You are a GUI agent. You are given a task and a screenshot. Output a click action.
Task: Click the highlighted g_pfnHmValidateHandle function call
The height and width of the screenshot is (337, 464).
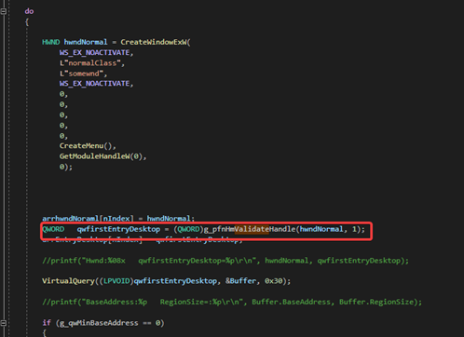pos(250,229)
